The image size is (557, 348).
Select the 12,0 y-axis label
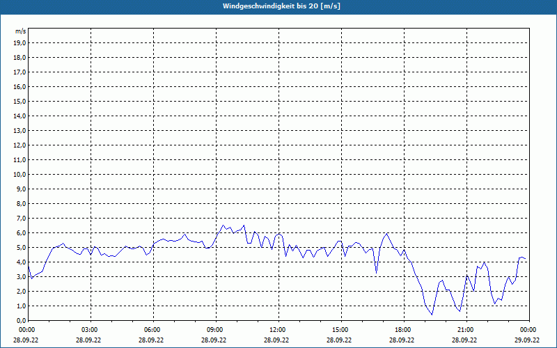pyautogui.click(x=19, y=145)
